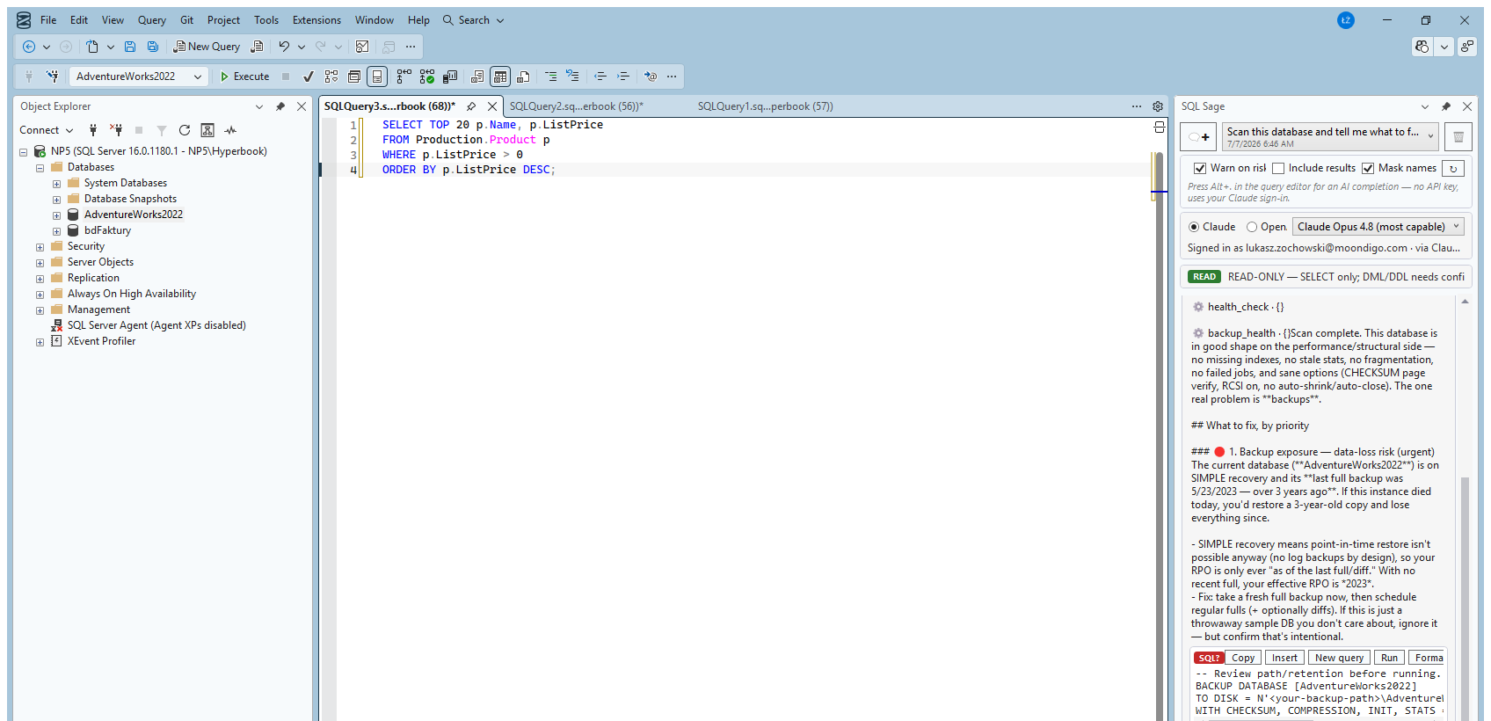Click the editor settings gear icon
The image size is (1491, 721).
pos(1158,106)
